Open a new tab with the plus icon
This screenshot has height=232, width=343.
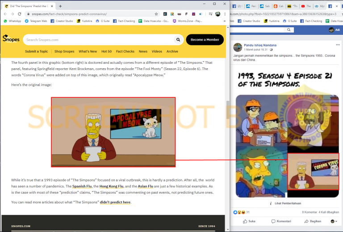click(x=60, y=6)
